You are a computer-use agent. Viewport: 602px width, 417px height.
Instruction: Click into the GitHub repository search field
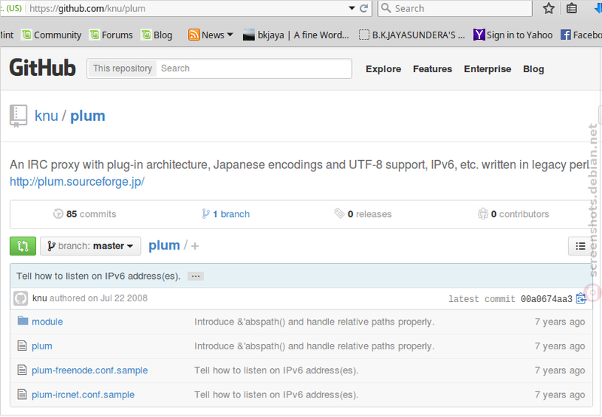pos(254,68)
